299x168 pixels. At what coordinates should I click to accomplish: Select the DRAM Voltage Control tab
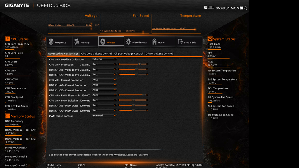(x=159, y=54)
